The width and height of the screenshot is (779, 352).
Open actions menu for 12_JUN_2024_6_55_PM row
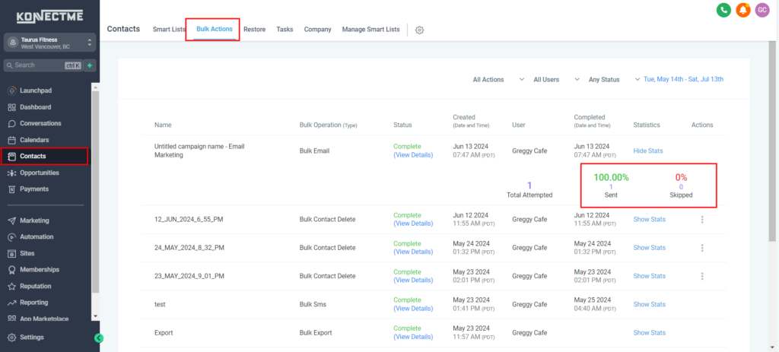[x=701, y=220]
